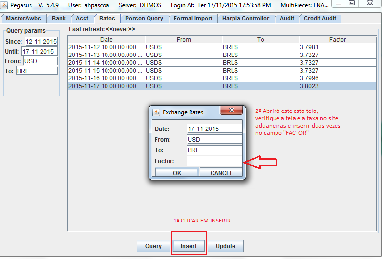Maximize the Pegasus window
The image size is (382, 259).
click(x=352, y=3)
